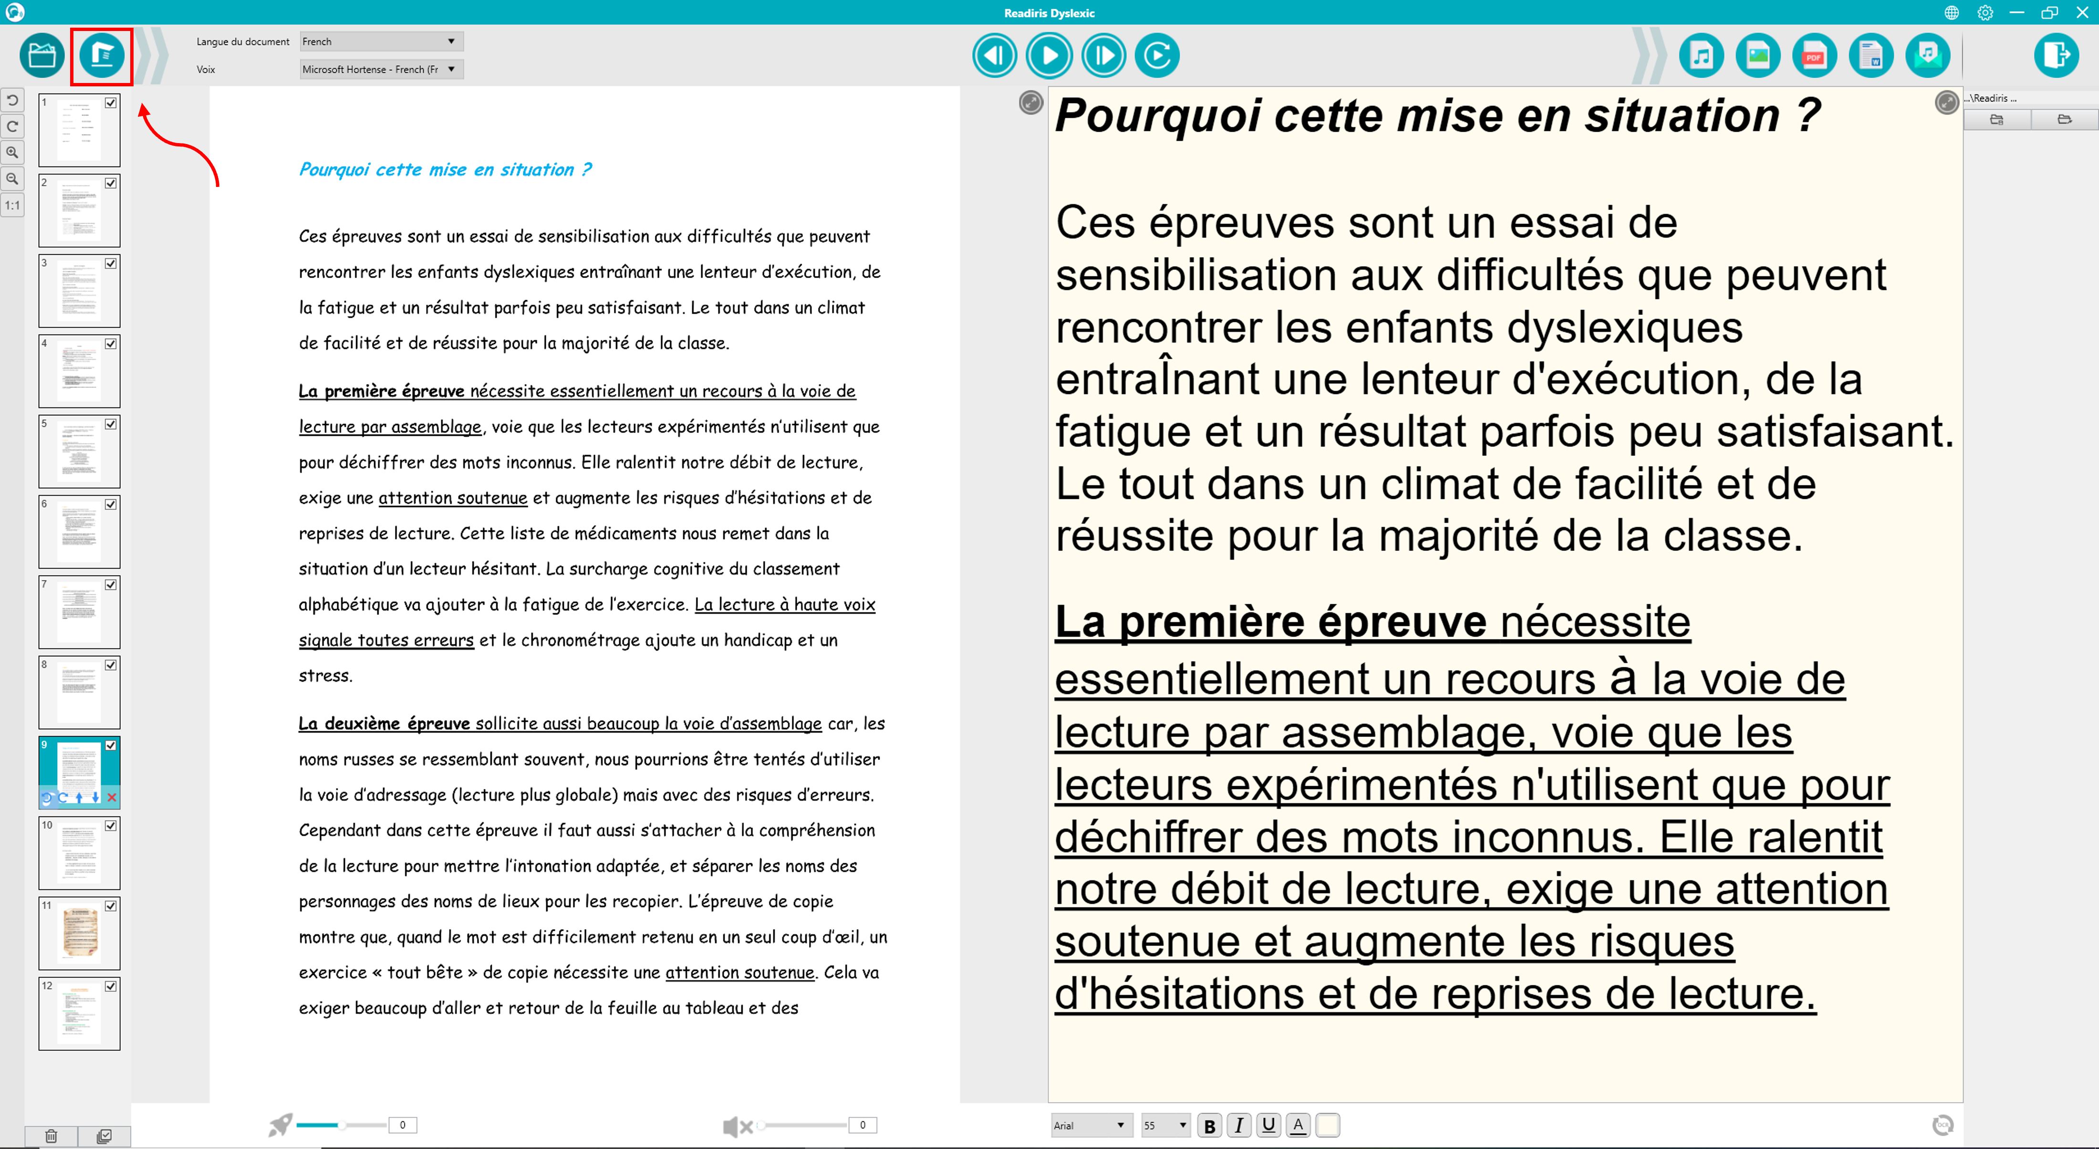Move page 9 up with arrow
This screenshot has width=2099, height=1149.
click(x=79, y=798)
